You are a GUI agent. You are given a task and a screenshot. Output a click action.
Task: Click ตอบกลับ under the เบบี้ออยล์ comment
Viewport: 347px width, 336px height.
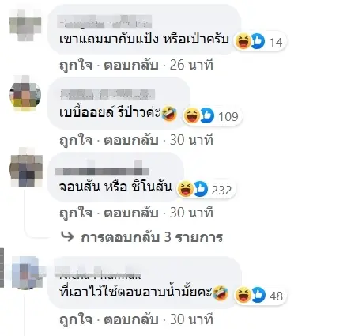130,140
